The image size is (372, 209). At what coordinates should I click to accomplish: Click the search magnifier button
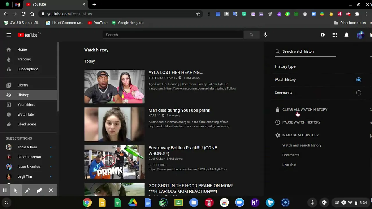pyautogui.click(x=251, y=35)
